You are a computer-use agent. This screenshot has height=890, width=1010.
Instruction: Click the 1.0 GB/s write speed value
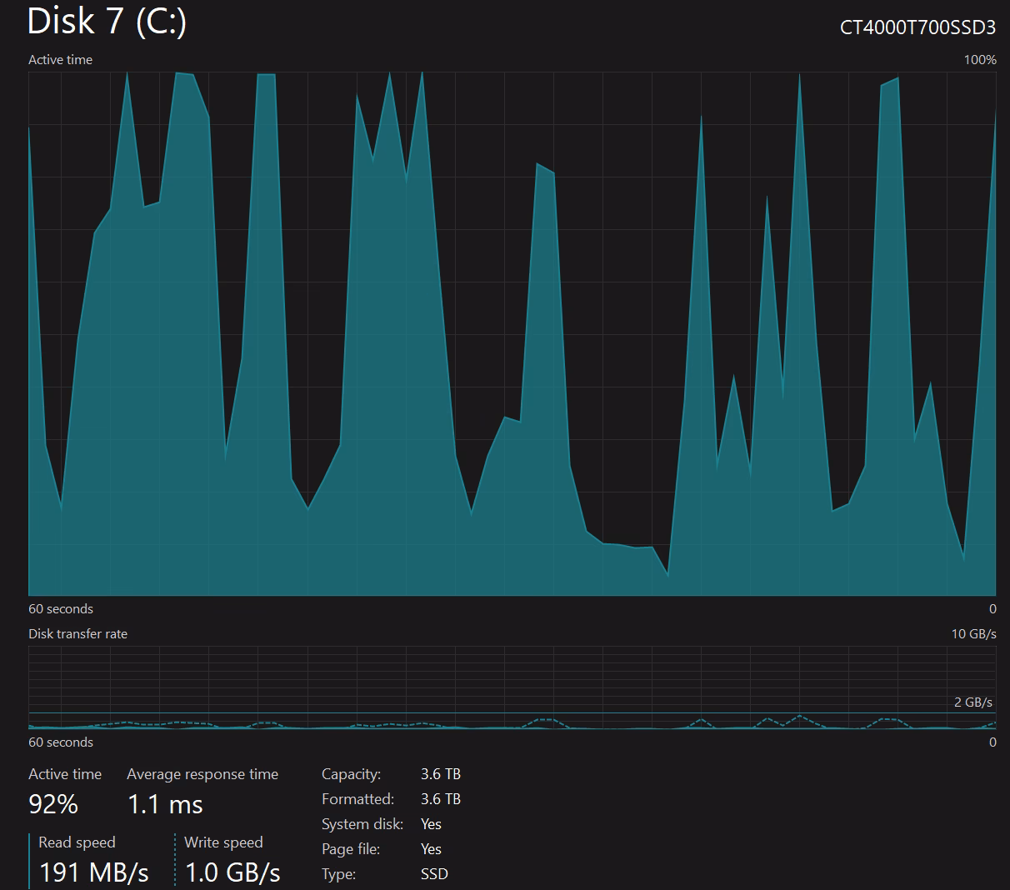click(232, 872)
